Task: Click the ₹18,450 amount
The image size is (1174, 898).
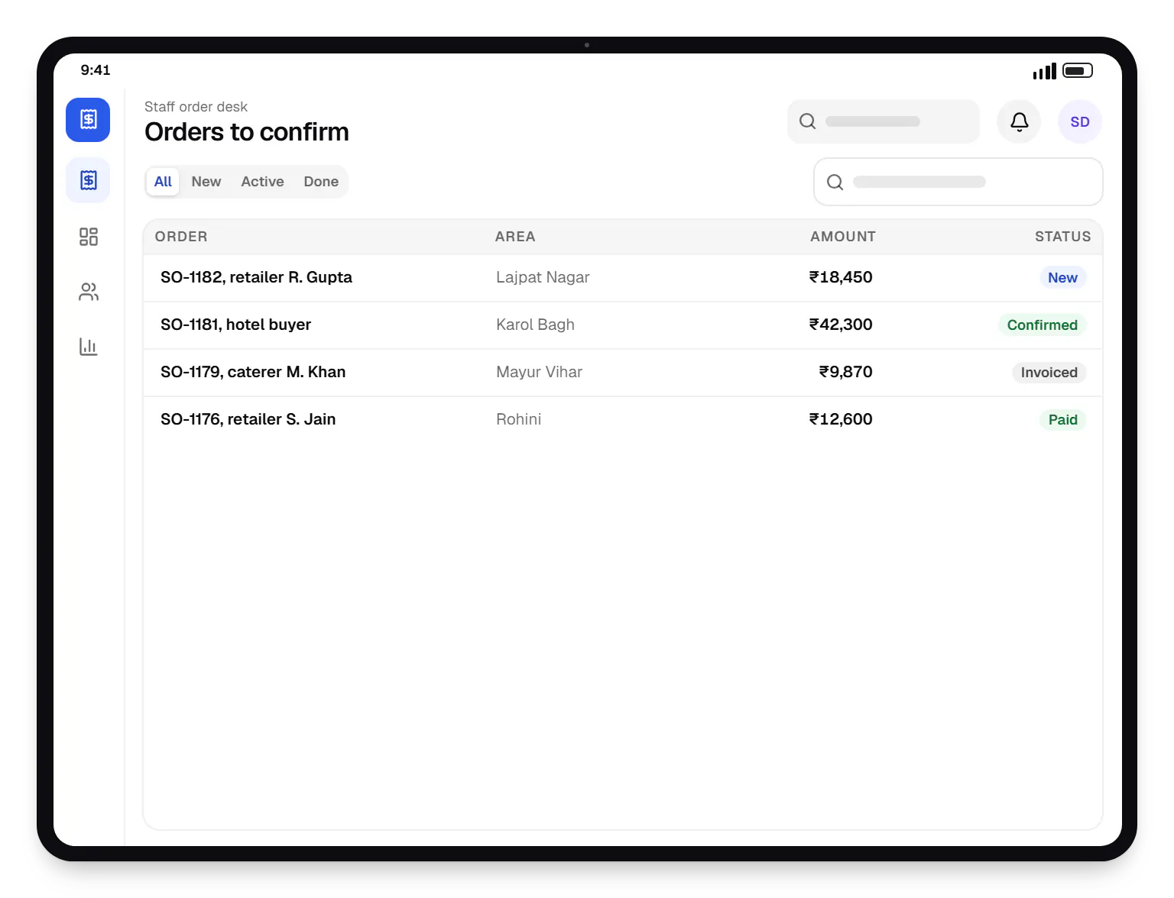Action: click(x=841, y=277)
